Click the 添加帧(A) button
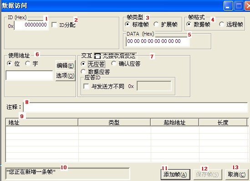The image size is (250, 181). pos(175,175)
